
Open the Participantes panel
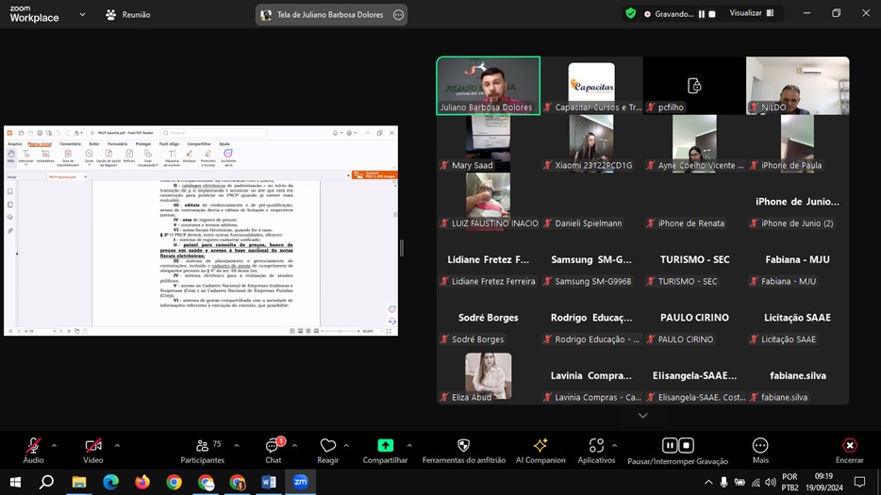[202, 446]
